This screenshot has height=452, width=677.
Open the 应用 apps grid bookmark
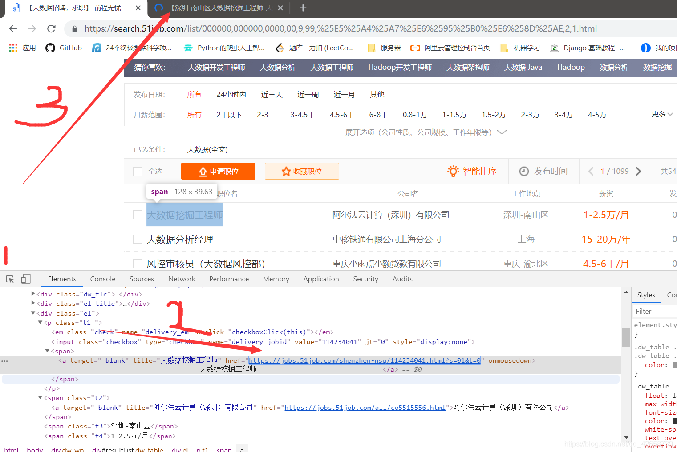[22, 48]
